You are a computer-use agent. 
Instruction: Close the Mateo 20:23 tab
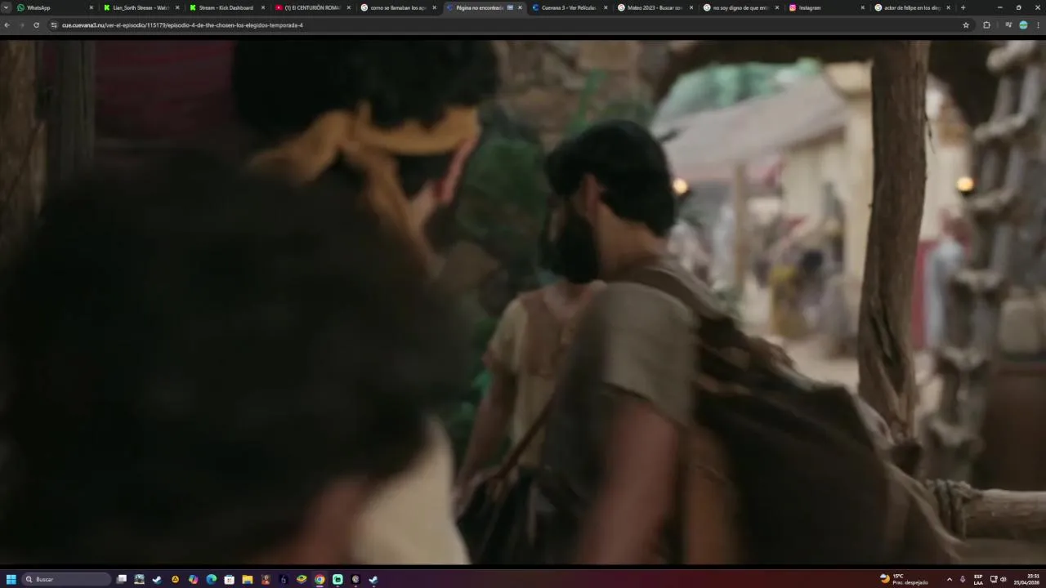pyautogui.click(x=691, y=7)
